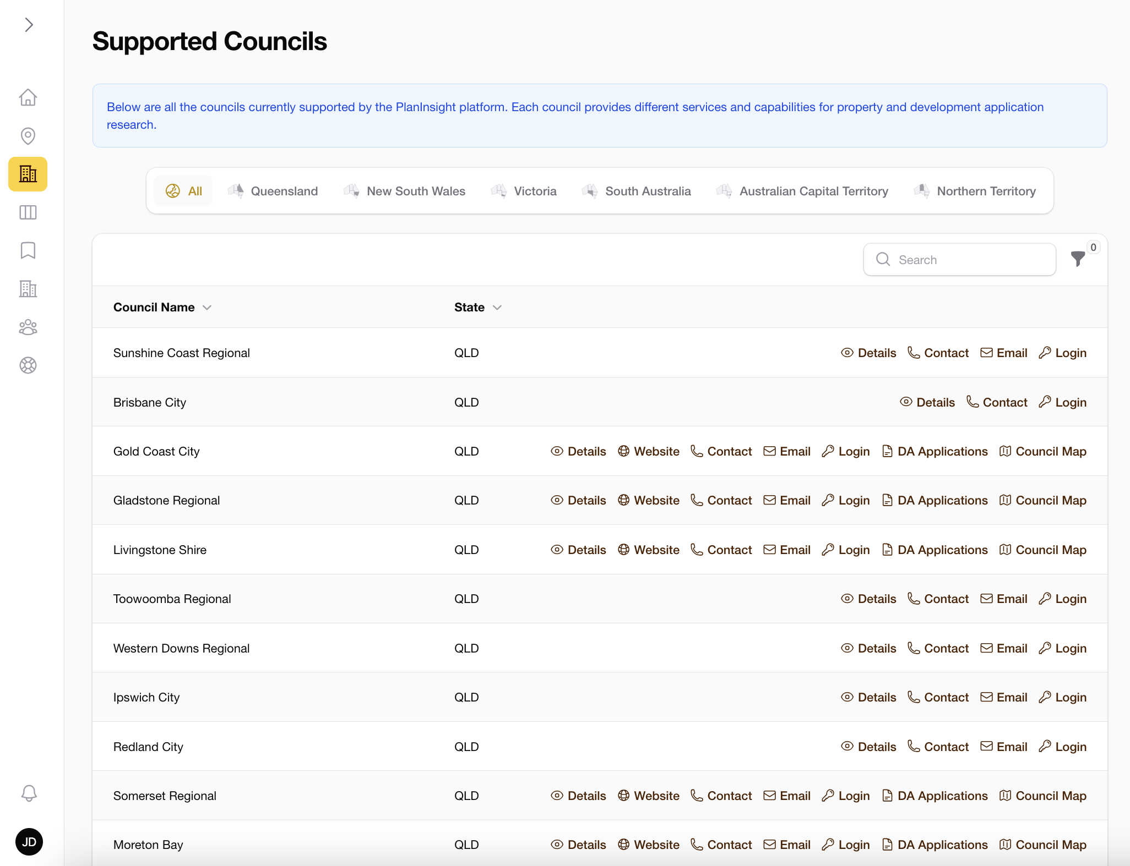1130x866 pixels.
Task: Open Email for Toowoomba Regional
Action: [1004, 599]
